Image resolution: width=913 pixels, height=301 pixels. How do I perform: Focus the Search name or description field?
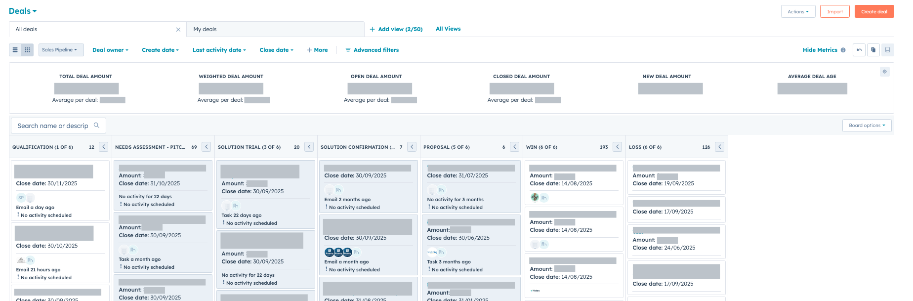pyautogui.click(x=58, y=126)
